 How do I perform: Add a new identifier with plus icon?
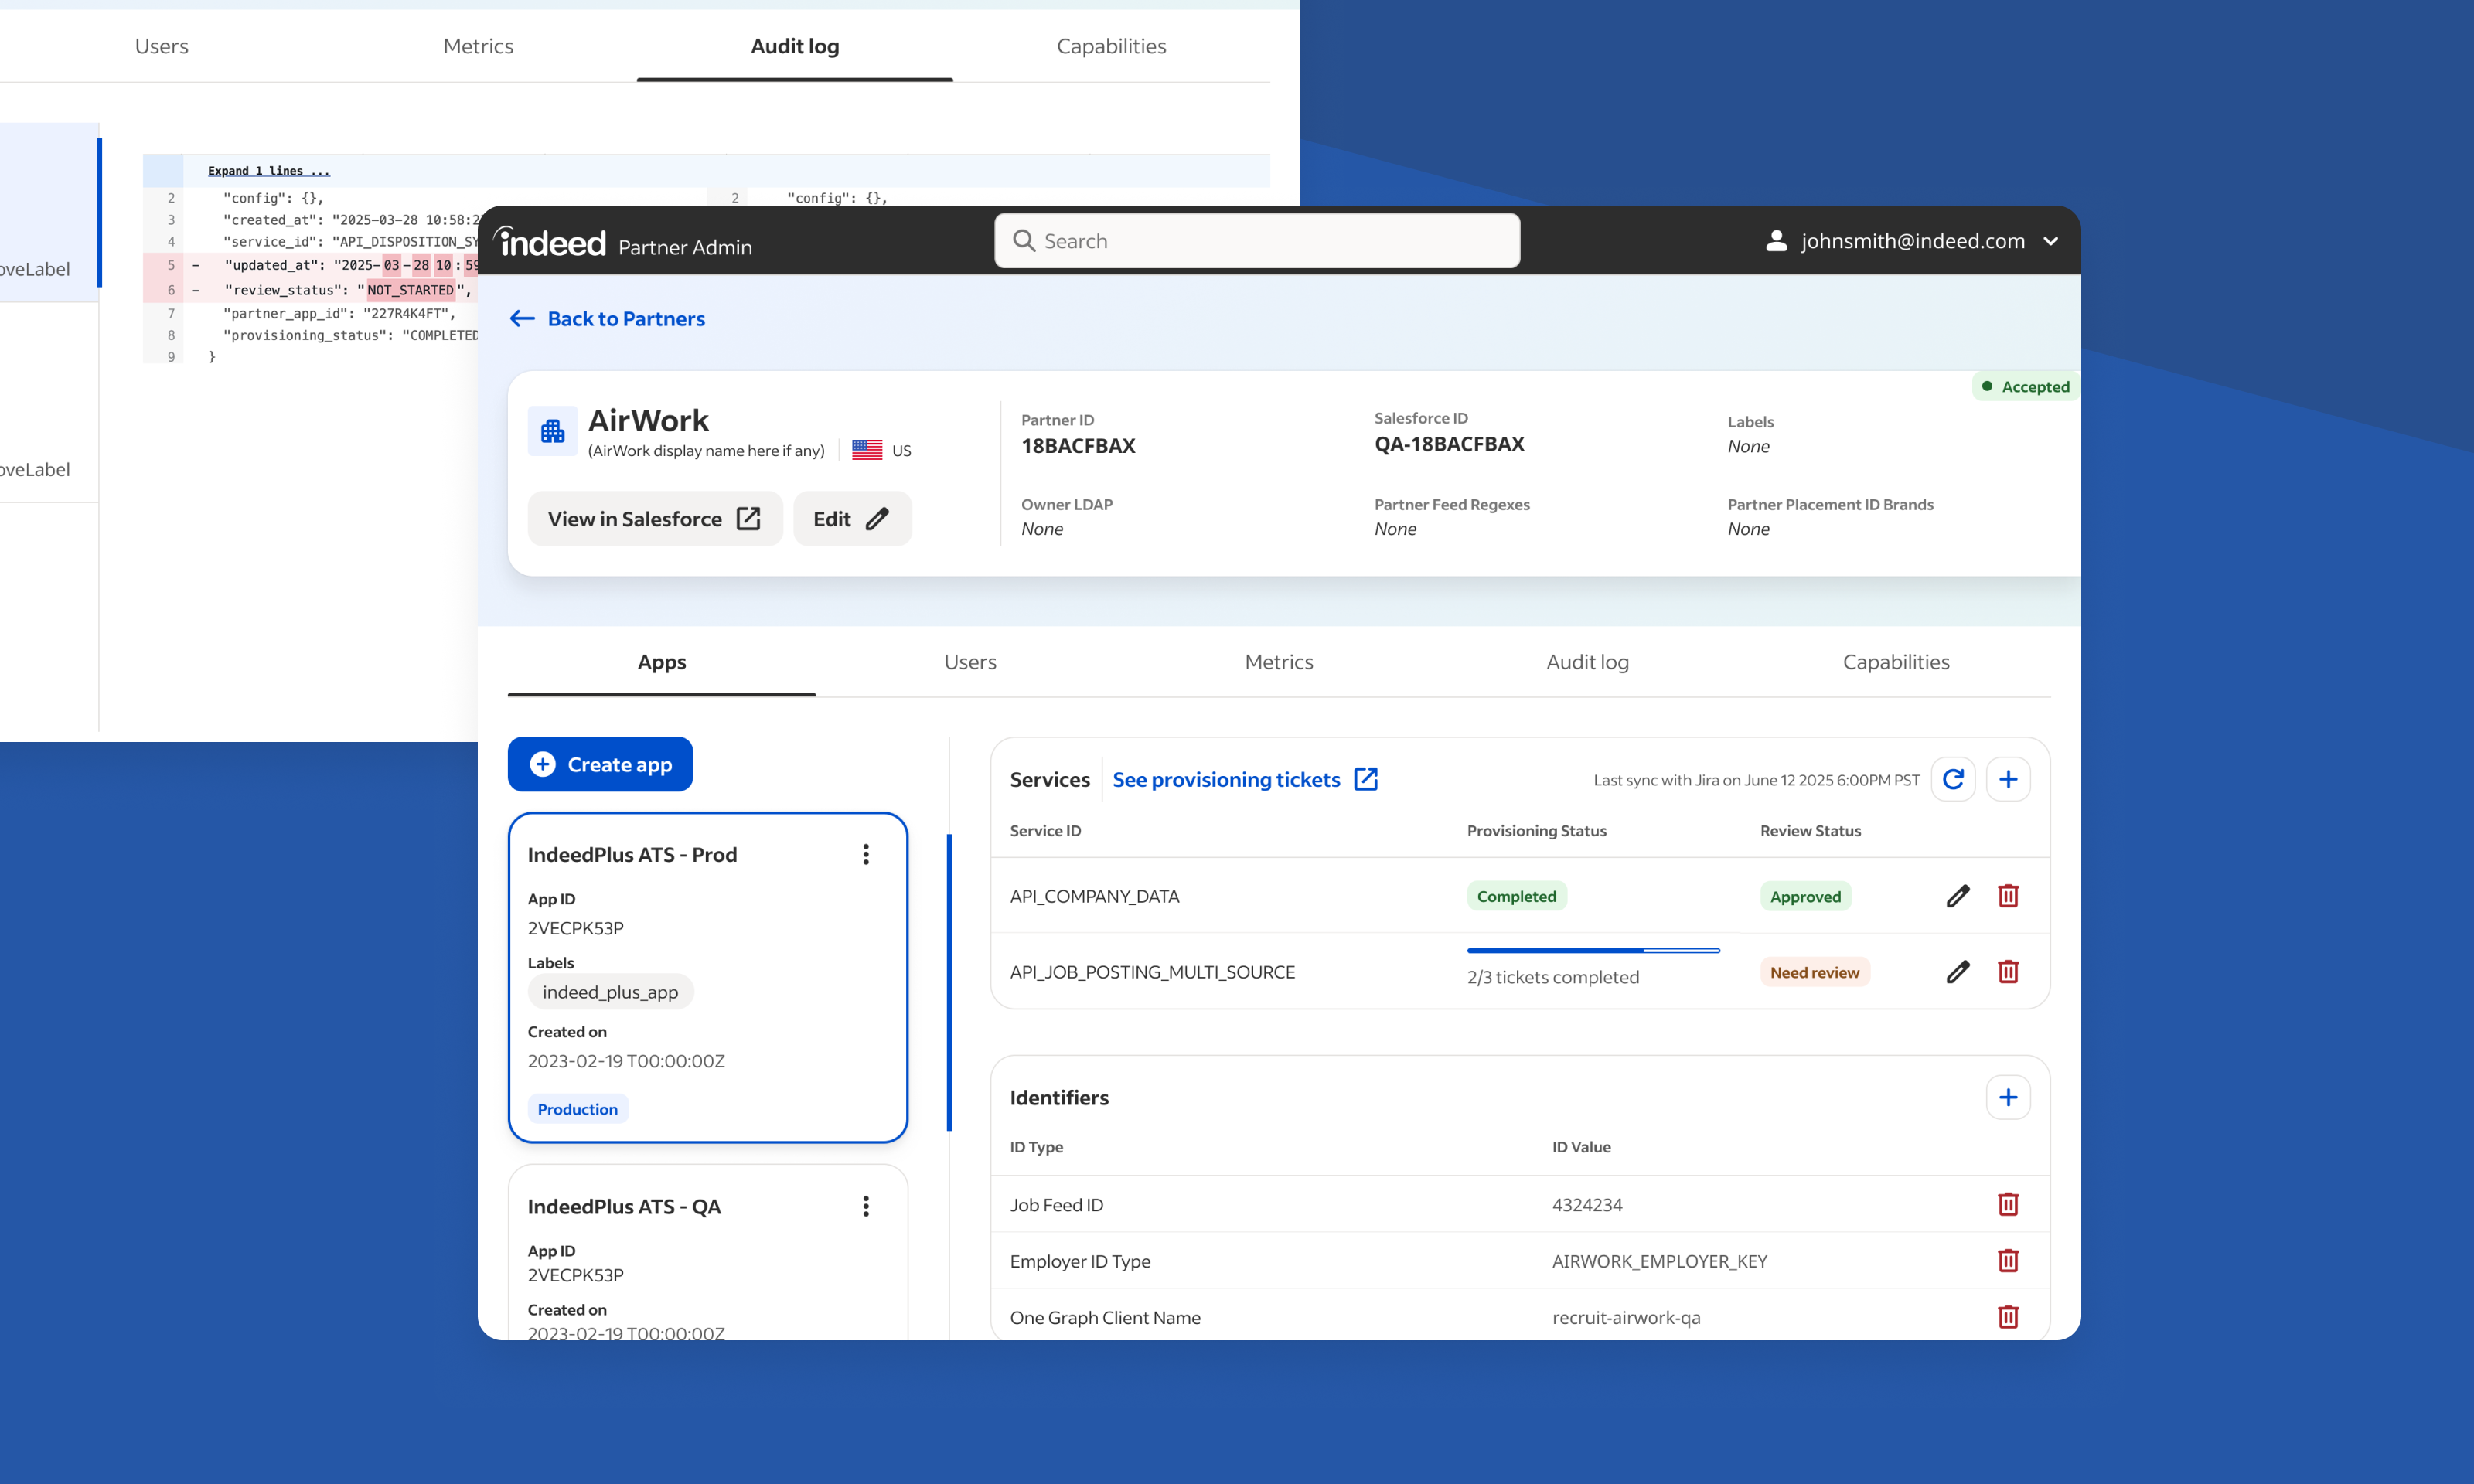2007,1097
